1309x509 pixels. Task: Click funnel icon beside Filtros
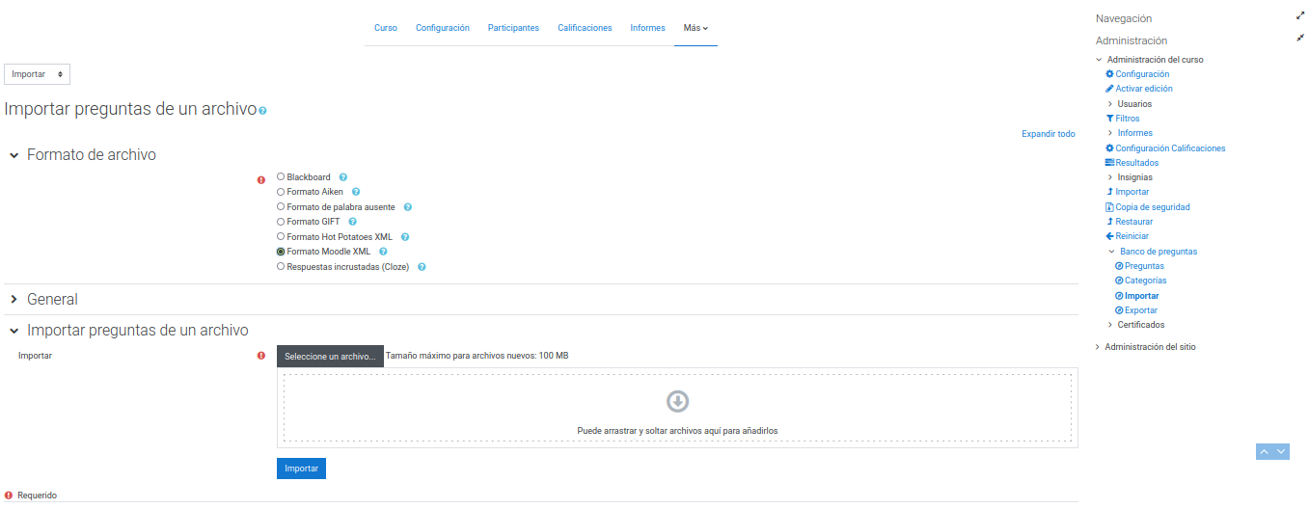pyautogui.click(x=1109, y=119)
